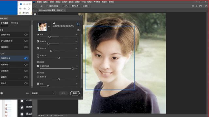Viewport: 209px width, 117px height.
Task: Select the Hand tool in the left toolbar
Action: [35, 14]
